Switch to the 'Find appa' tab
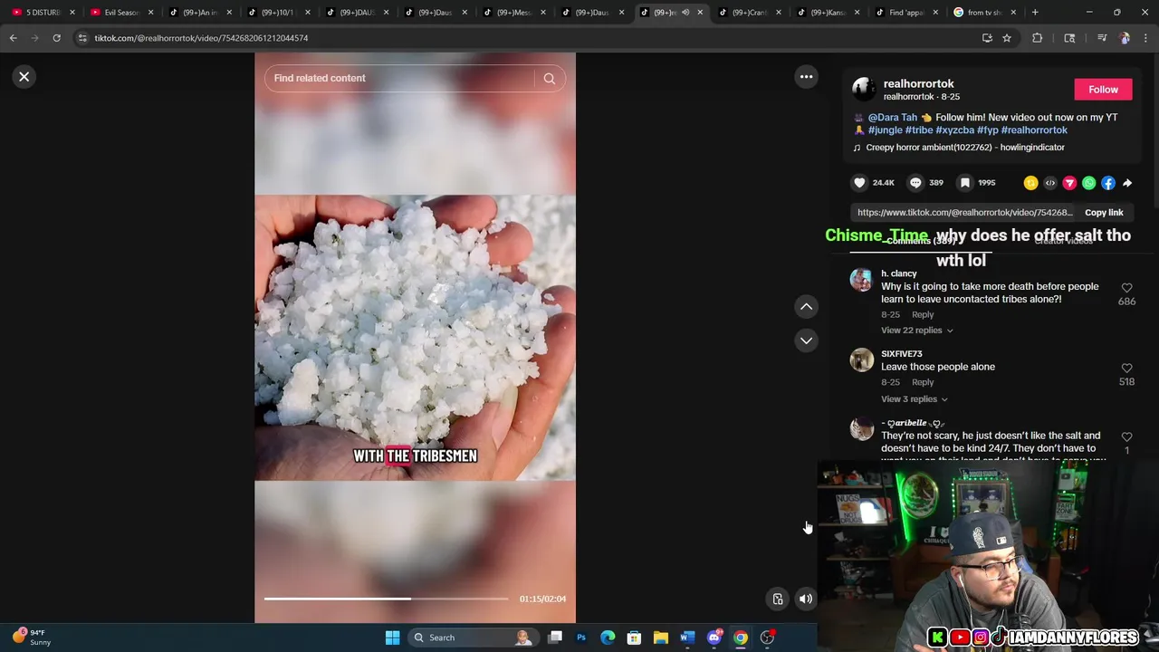Image resolution: width=1159 pixels, height=652 pixels. coord(905,13)
